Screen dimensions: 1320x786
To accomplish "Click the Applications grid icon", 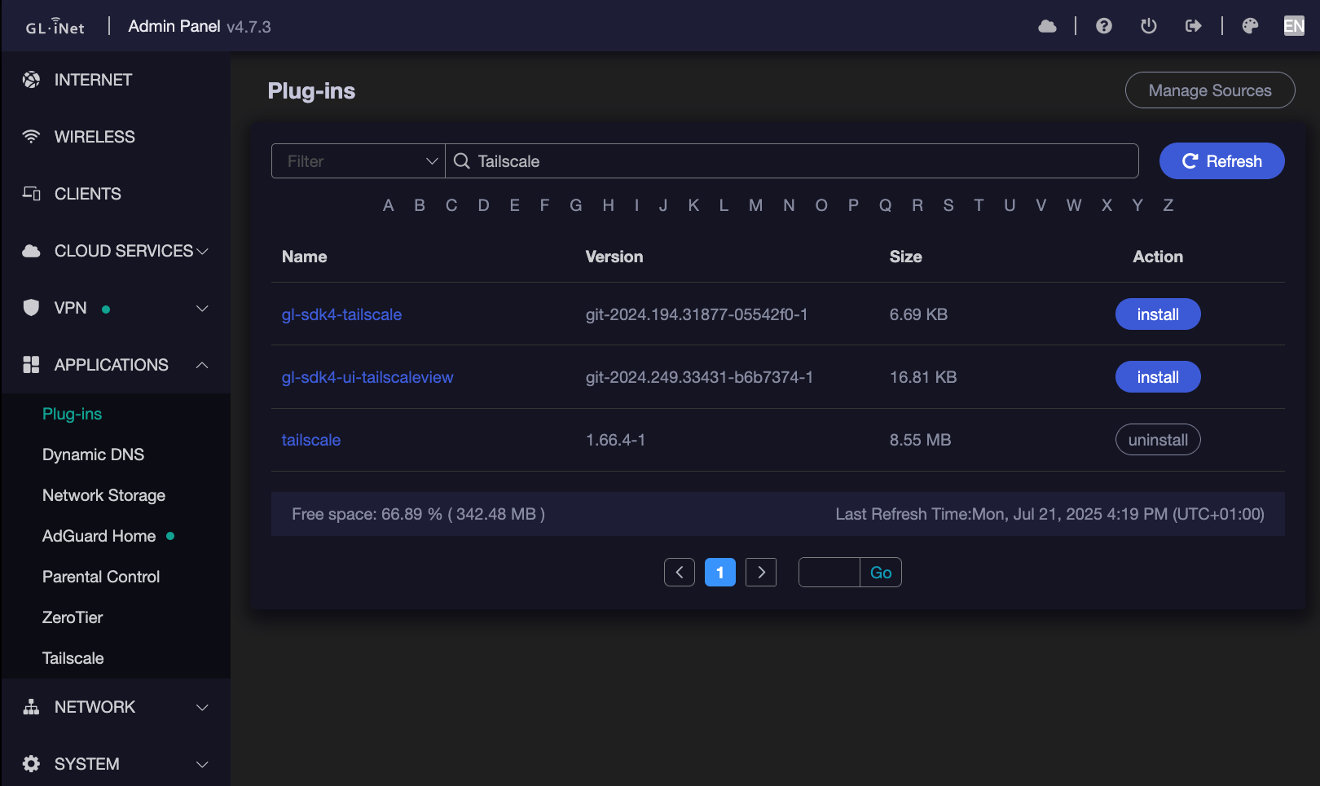I will [x=31, y=365].
